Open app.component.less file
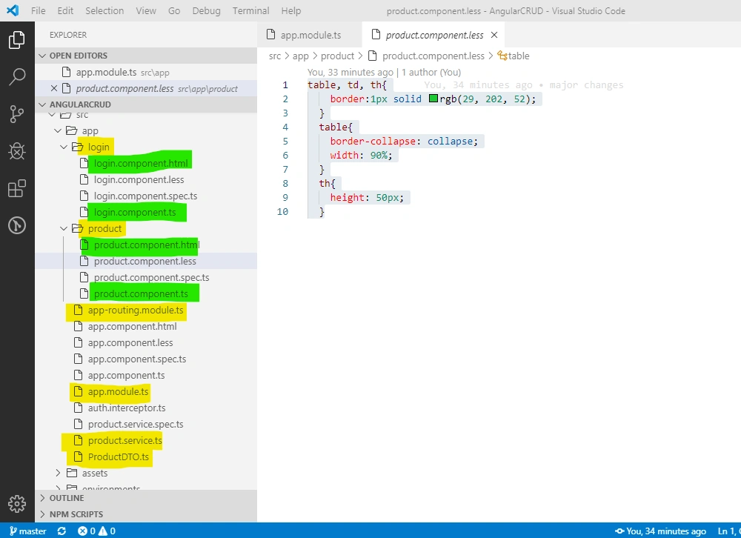The height and width of the screenshot is (538, 741). [147, 343]
